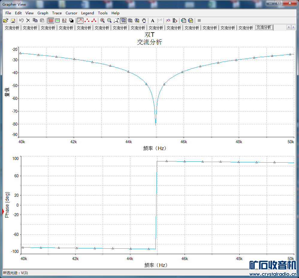Click the X delete icon in toolbar
Viewport: 299px width, 278px height.
click(28, 21)
